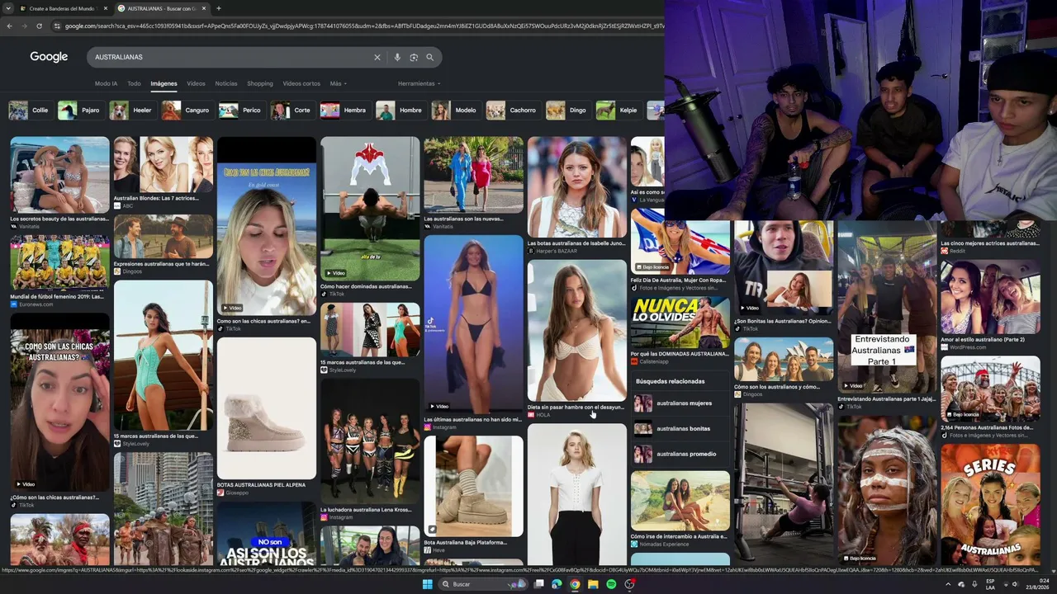
Task: Click the Euronews.com source link
Action: [x=36, y=304]
